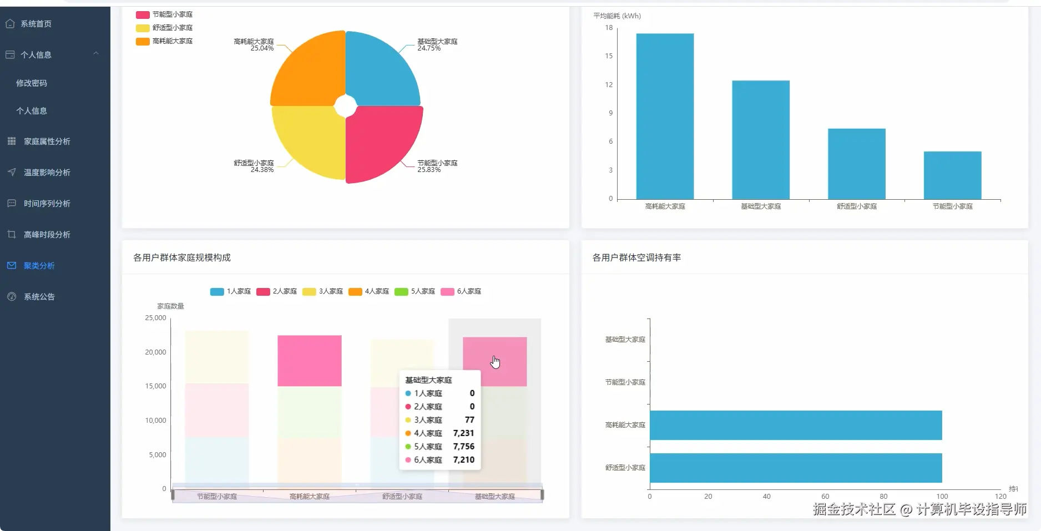The image size is (1041, 531).
Task: Click the orange 高耗能大家庭 pie slice
Action: (x=311, y=72)
